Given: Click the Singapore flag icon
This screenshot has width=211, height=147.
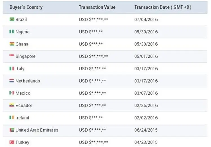Looking at the screenshot, I should pos(12,56).
